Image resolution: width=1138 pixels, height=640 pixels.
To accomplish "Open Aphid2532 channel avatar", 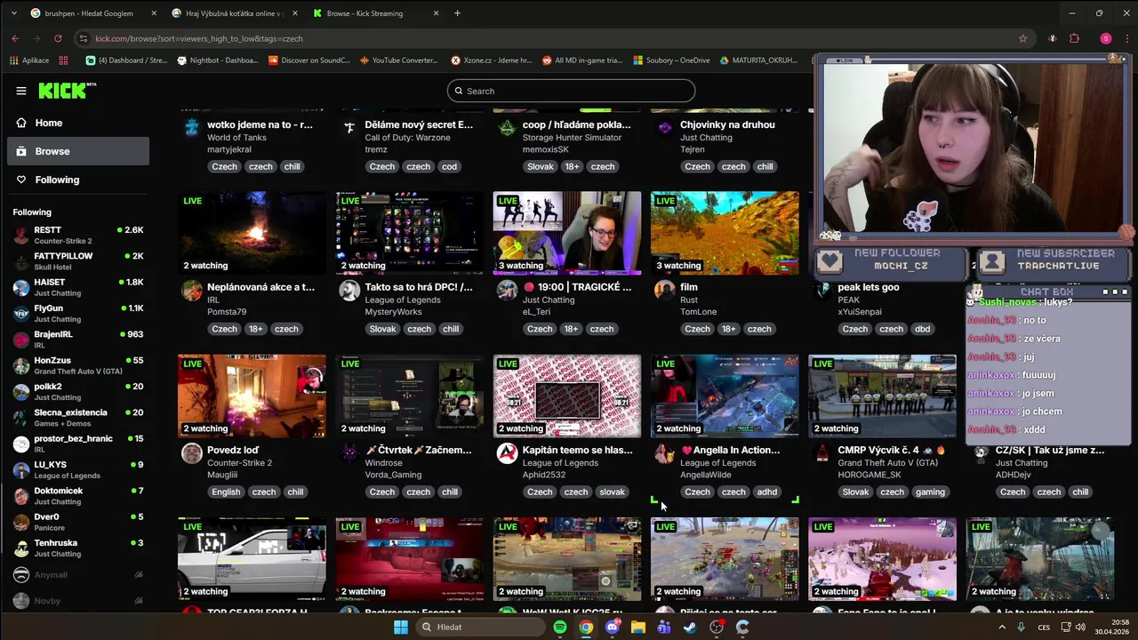I will click(507, 453).
